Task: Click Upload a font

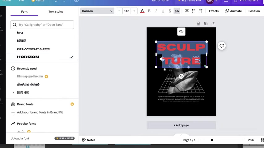Action: pos(20,138)
